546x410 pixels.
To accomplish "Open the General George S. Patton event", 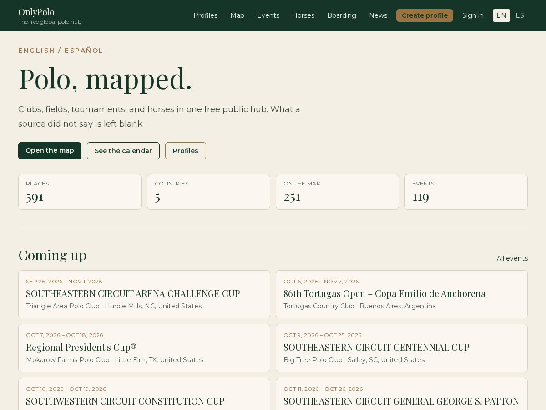I will (402, 394).
